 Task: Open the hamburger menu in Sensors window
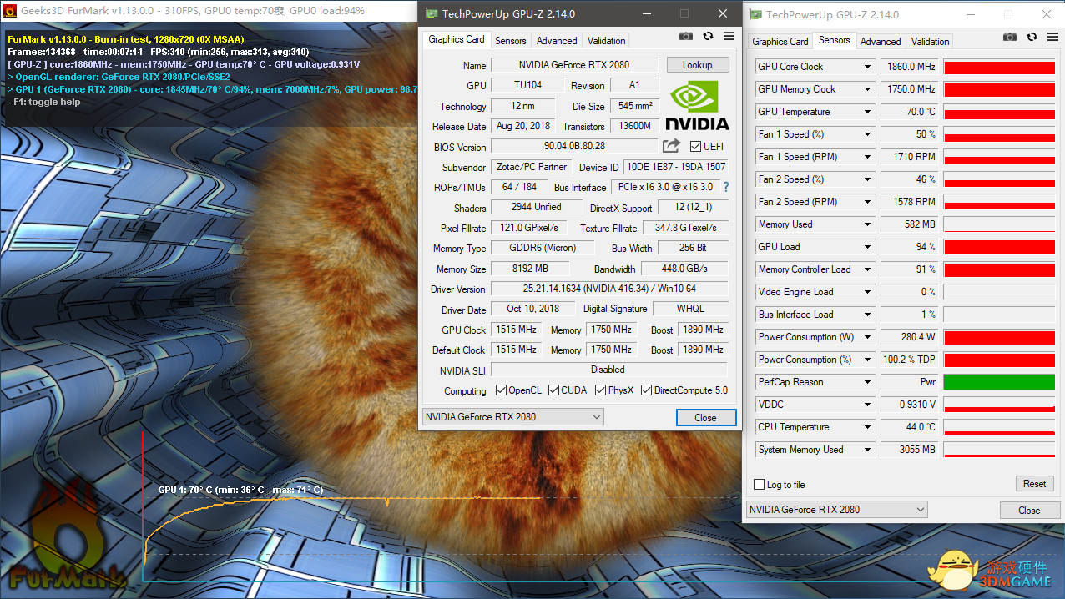[1053, 38]
